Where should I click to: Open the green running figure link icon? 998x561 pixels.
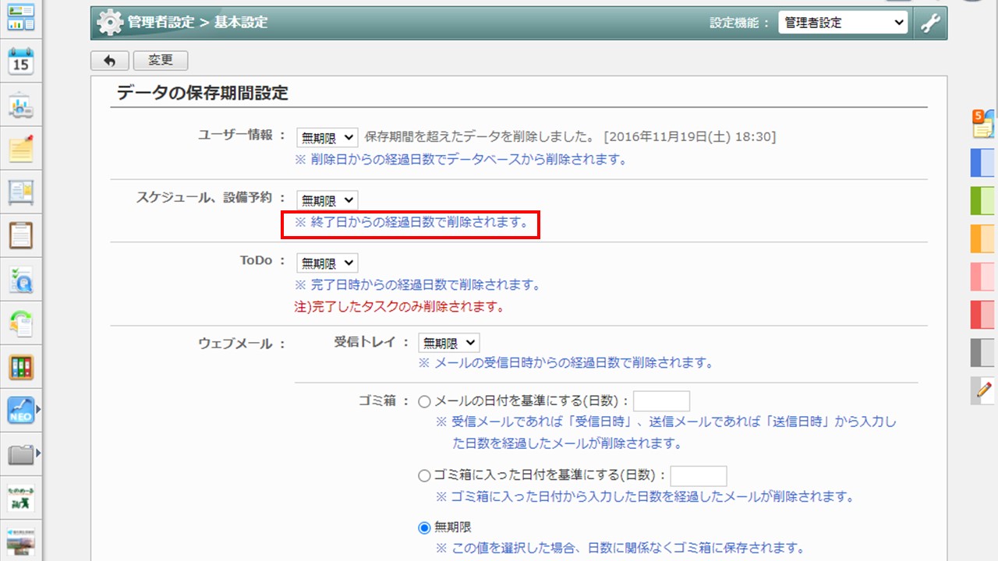click(21, 497)
